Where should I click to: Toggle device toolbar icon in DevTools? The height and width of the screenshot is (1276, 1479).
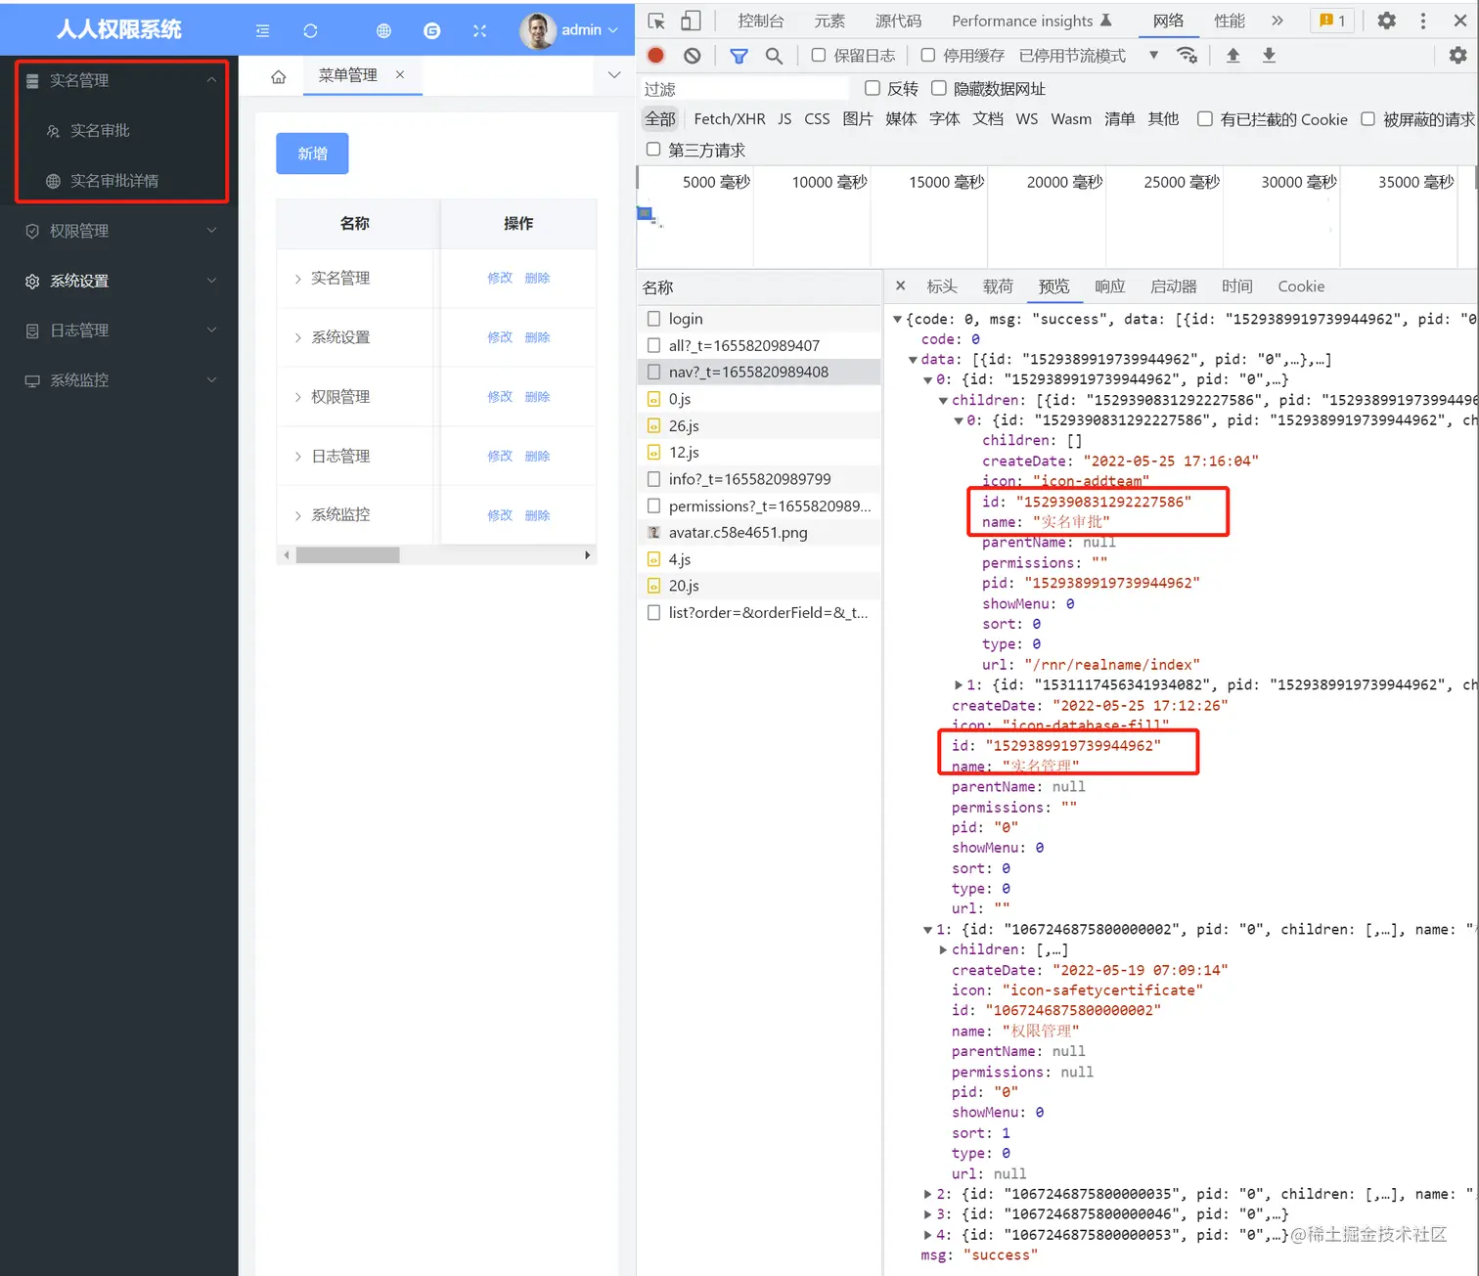[x=691, y=21]
